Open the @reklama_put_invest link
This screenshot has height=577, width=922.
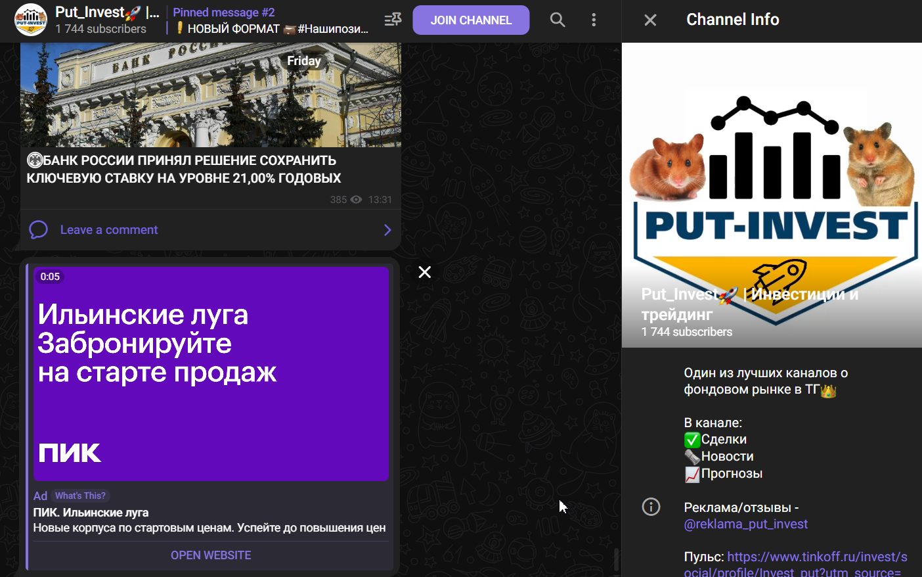point(746,524)
